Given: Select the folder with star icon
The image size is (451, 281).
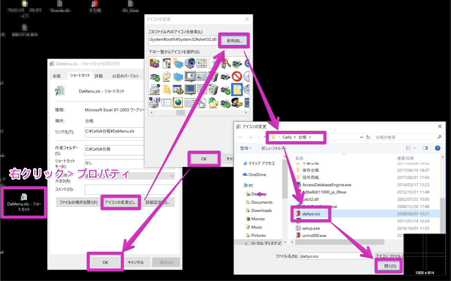Looking at the screenshot, I should pyautogui.click(x=167, y=90).
